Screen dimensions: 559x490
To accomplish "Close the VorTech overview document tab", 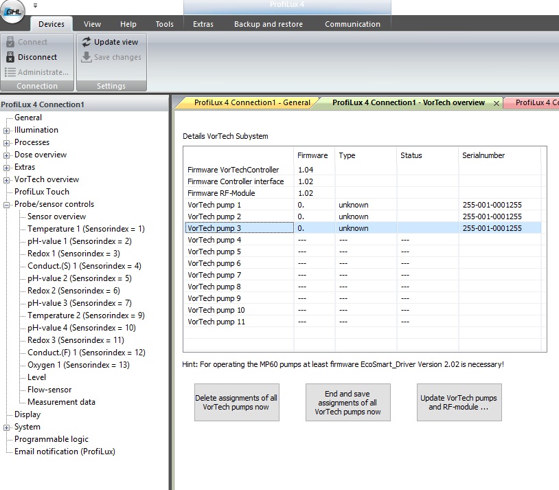I will coord(497,103).
